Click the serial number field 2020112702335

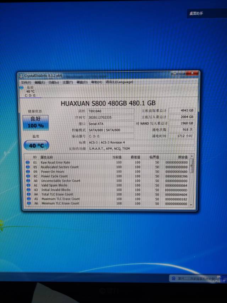[x=111, y=117]
